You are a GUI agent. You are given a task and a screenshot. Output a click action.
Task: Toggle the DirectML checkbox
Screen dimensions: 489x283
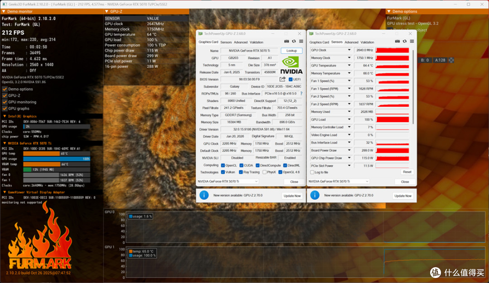coord(285,165)
